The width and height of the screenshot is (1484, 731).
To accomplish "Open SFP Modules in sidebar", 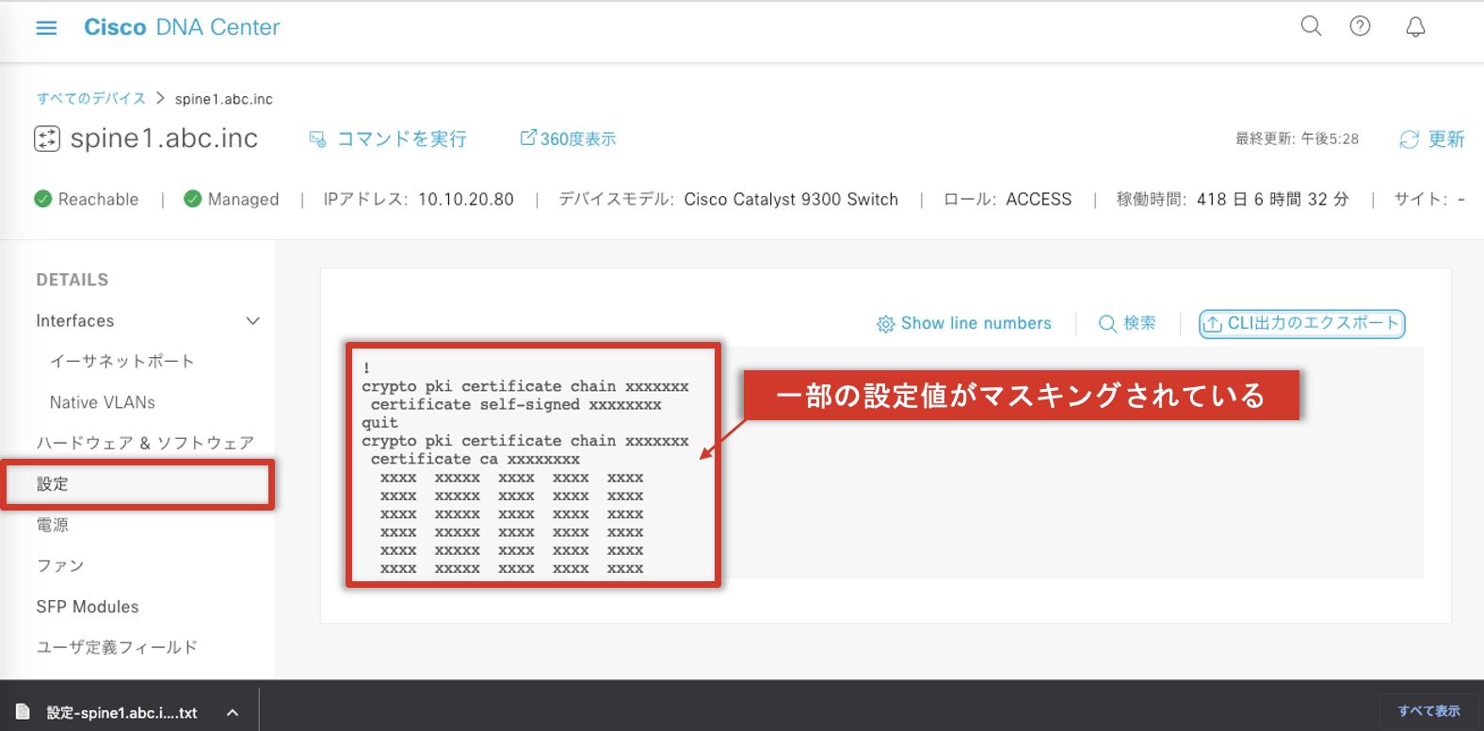I will coord(88,607).
